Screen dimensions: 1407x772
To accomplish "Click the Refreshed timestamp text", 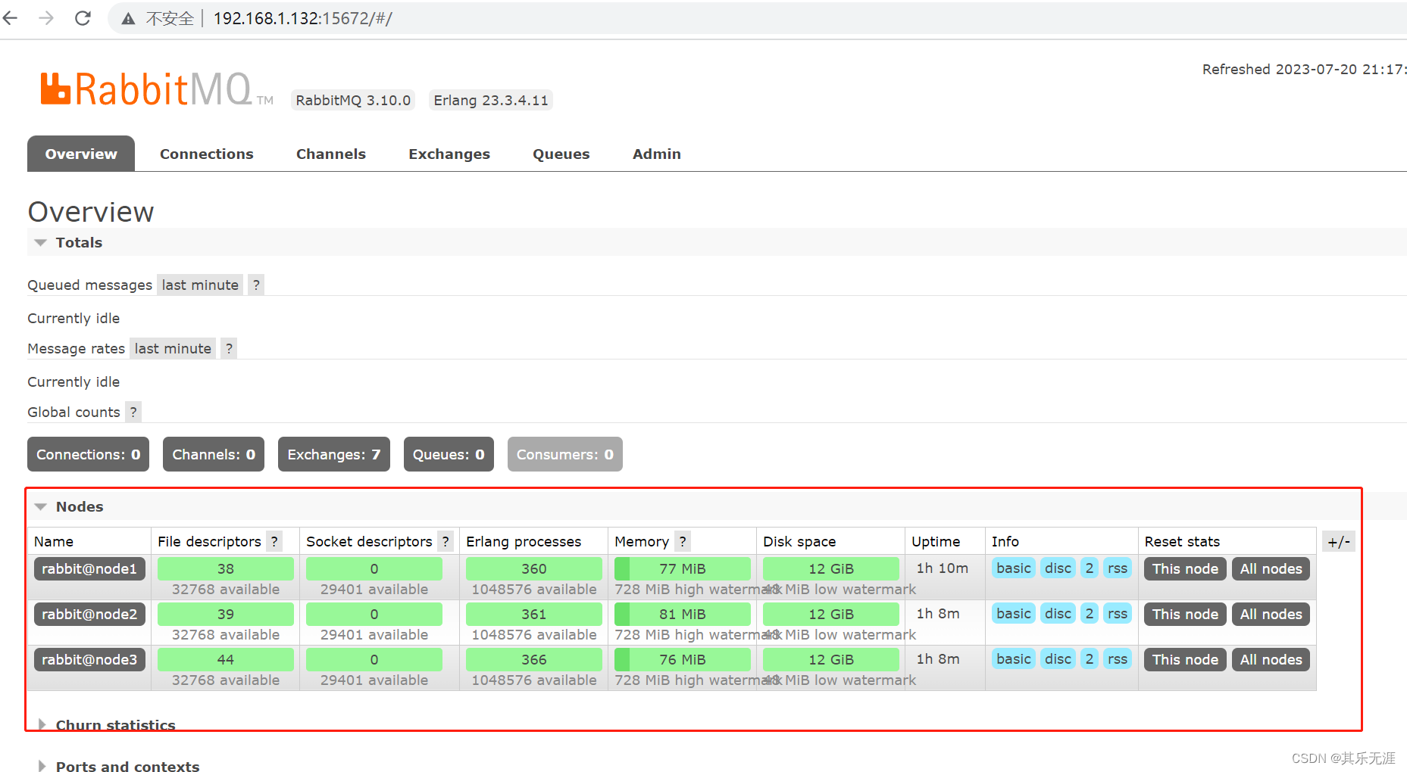I will point(1304,69).
